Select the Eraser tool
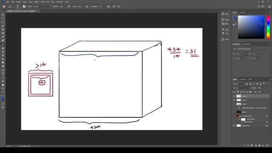This screenshot has height=153, width=272. tap(3, 55)
